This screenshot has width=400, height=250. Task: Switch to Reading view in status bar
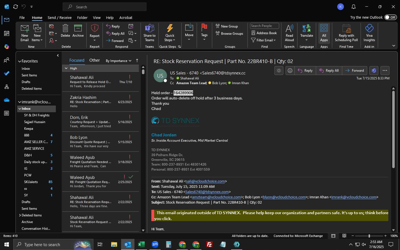click(x=344, y=236)
